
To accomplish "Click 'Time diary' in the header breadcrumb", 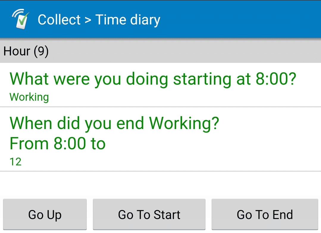I will 128,20.
